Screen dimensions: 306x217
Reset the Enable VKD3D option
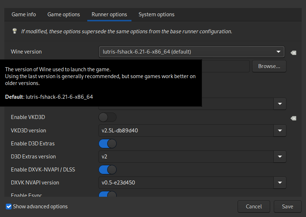tap(293, 118)
